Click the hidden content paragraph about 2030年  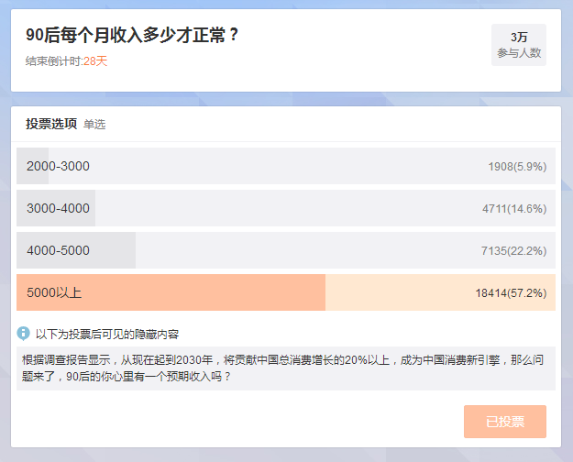pos(286,368)
